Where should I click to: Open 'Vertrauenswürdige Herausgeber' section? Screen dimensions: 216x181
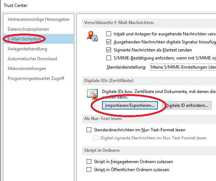pos(39,19)
